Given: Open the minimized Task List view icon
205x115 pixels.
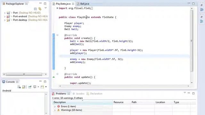Looking at the screenshot, I should pyautogui.click(x=201, y=10).
